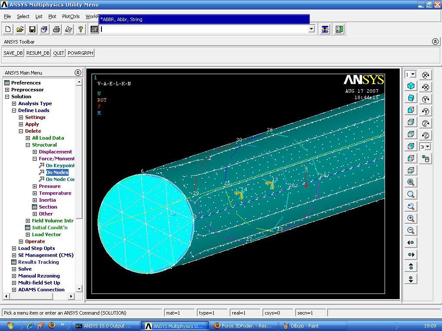The height and width of the screenshot is (331, 442).
Task: Click the Zoom In plus magnifier
Action: [x=411, y=219]
